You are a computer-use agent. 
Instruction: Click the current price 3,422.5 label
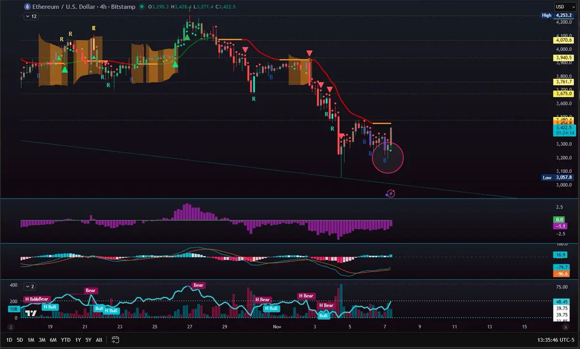tap(564, 128)
